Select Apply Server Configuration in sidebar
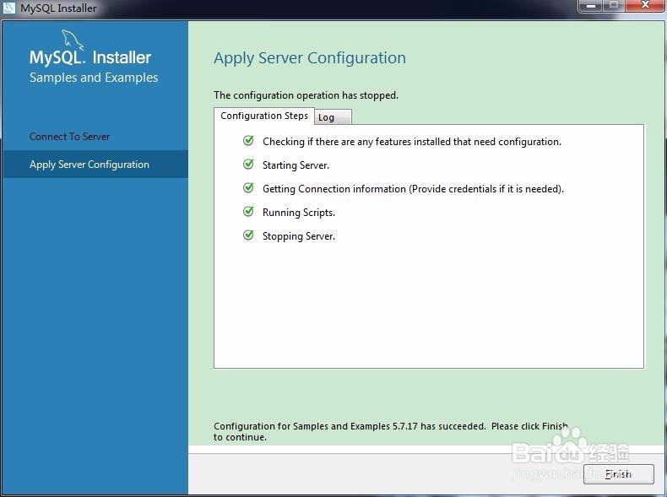The image size is (667, 497). (95, 164)
